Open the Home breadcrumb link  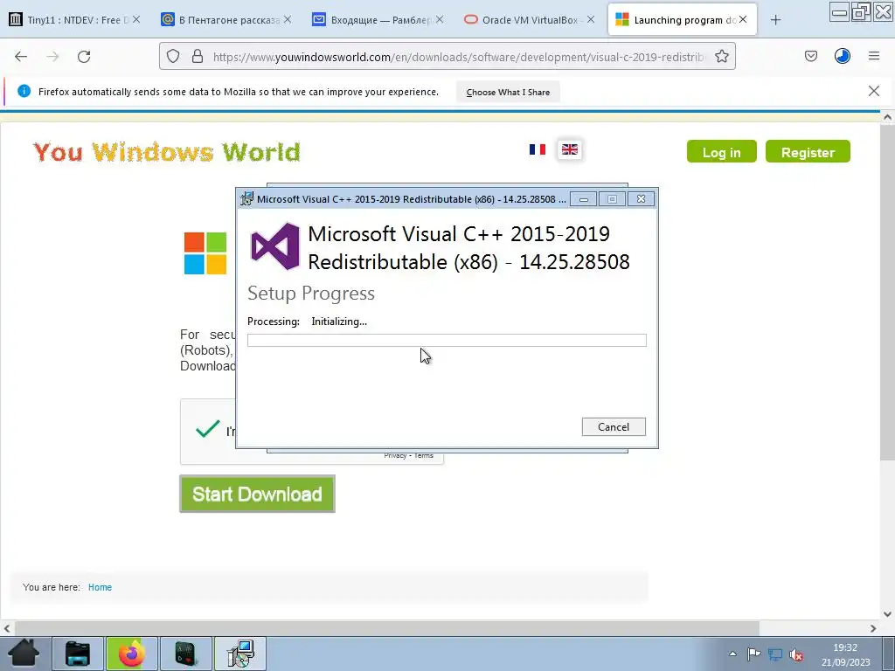pyautogui.click(x=100, y=587)
